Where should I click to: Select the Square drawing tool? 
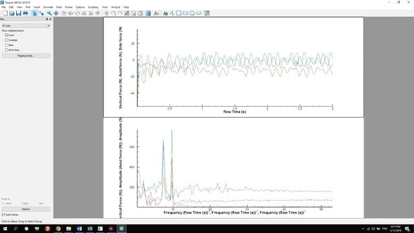pyautogui.click(x=179, y=13)
